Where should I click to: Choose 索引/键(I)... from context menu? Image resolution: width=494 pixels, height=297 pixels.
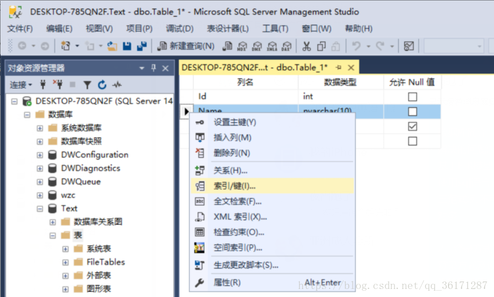click(272, 186)
